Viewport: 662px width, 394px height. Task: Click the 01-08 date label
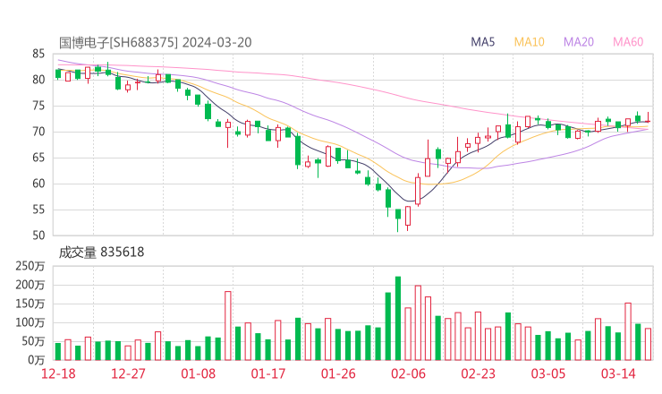199,373
